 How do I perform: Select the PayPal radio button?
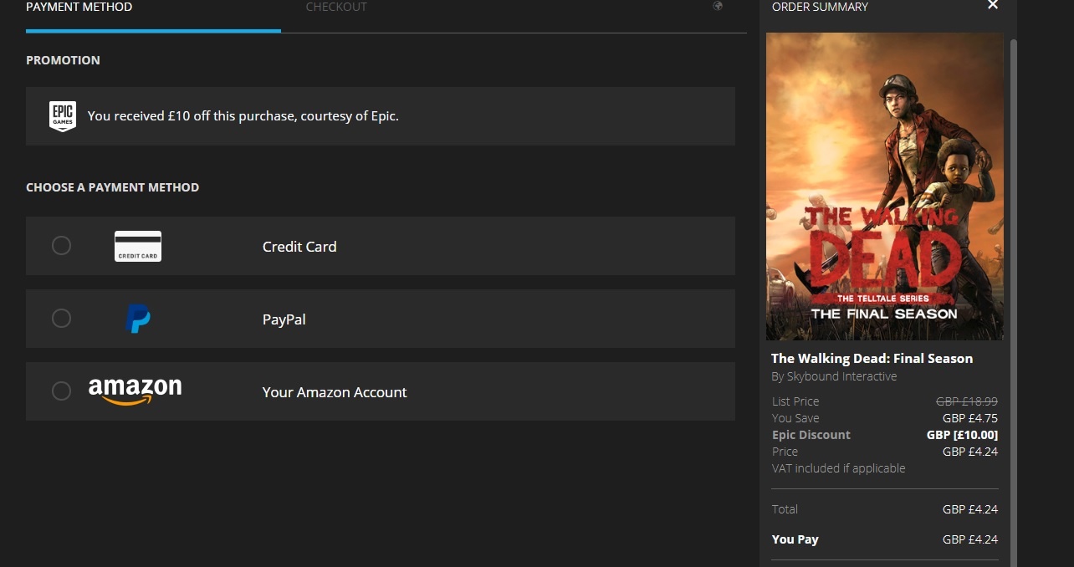pos(61,319)
